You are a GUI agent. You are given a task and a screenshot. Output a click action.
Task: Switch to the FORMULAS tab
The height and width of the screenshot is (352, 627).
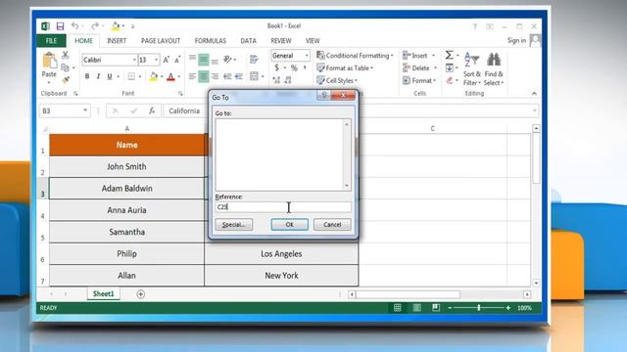click(x=211, y=41)
